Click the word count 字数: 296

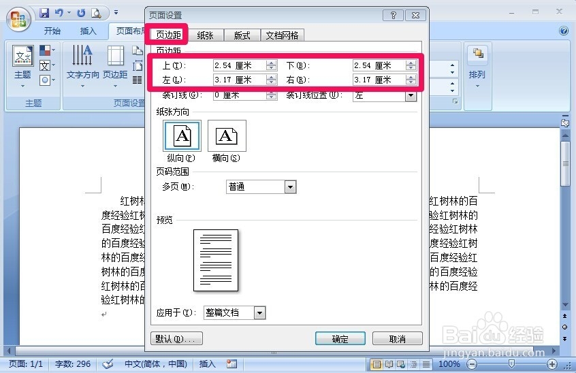[x=72, y=364]
